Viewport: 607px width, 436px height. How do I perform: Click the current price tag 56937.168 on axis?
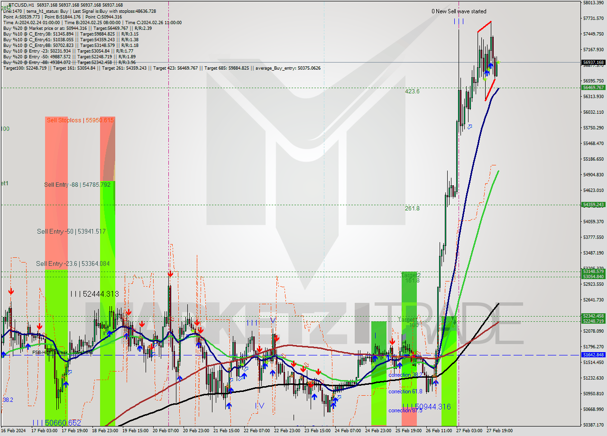593,63
